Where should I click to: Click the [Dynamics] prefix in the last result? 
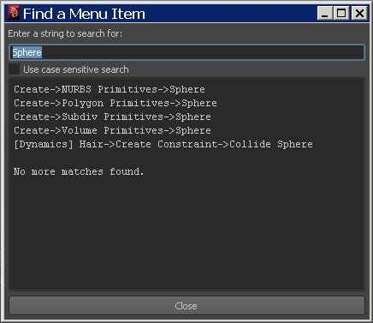click(x=44, y=144)
